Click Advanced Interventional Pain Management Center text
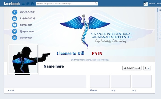161x99 pixels. point(111,35)
